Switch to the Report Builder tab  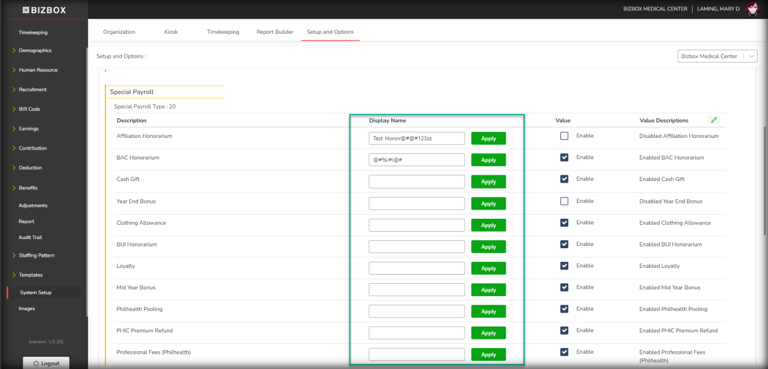[x=275, y=32]
